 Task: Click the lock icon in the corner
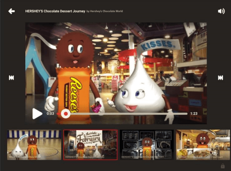(x=222, y=166)
